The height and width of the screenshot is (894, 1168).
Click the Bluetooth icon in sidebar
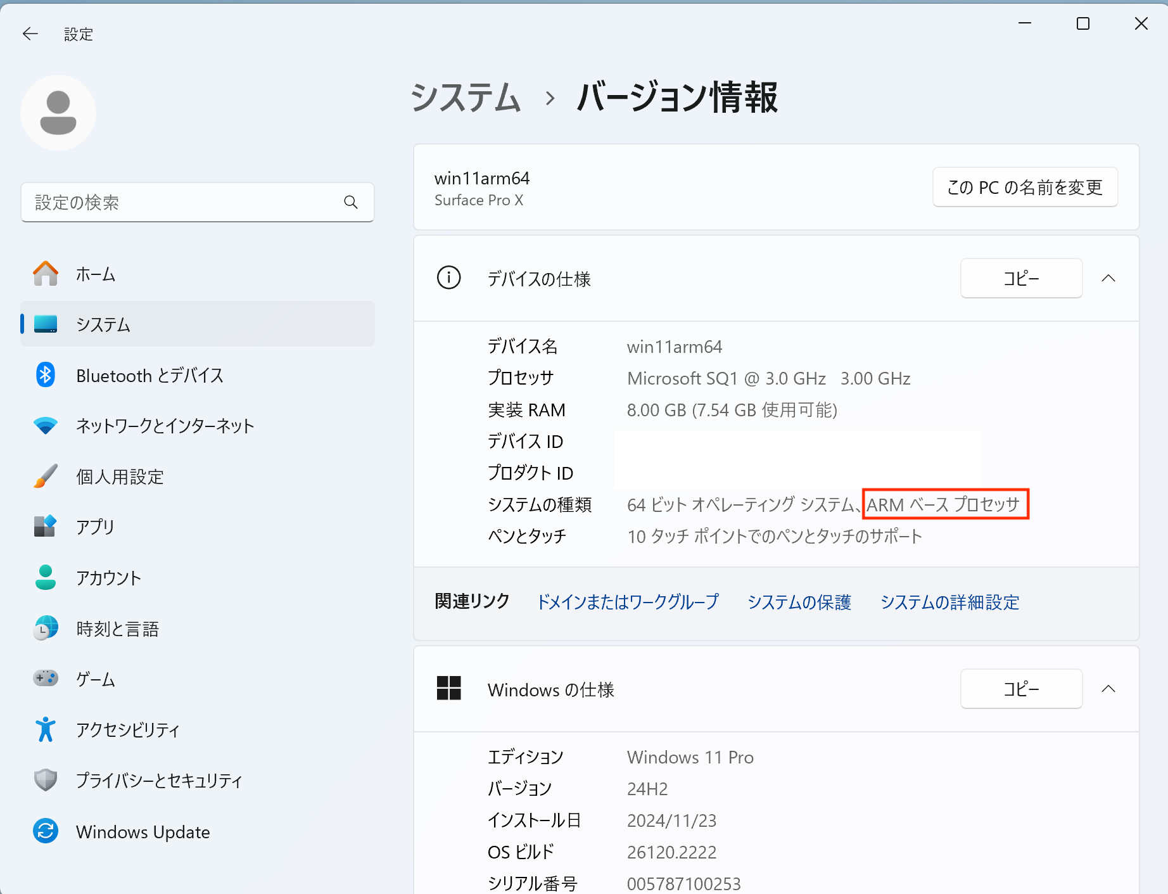click(x=46, y=375)
